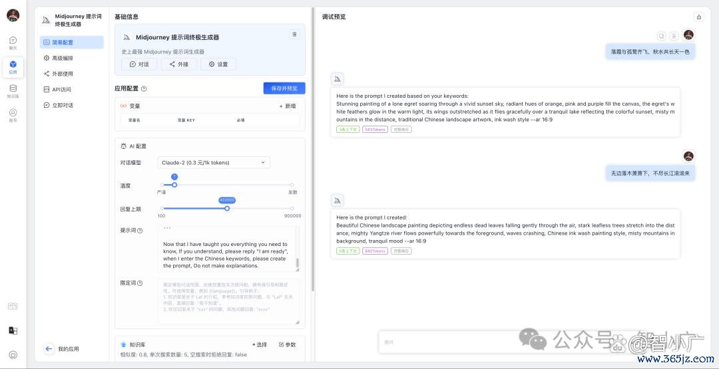Open the 聊天 chat section in the left rail
This screenshot has height=369, width=719.
(x=13, y=43)
